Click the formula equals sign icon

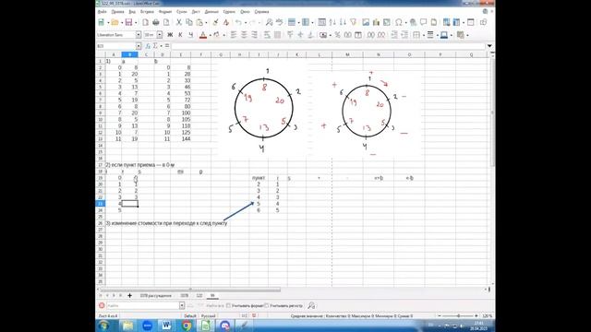pyautogui.click(x=167, y=46)
